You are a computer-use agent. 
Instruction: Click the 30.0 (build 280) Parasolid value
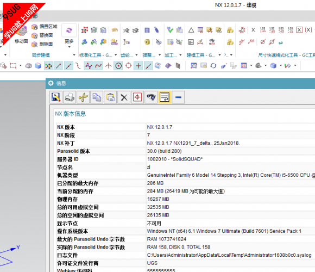165,151
